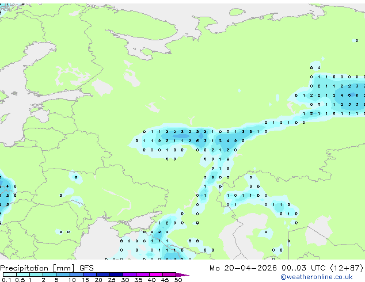The height and width of the screenshot is (282, 365).
Task: Click the legend value 25
Action: click(x=112, y=280)
